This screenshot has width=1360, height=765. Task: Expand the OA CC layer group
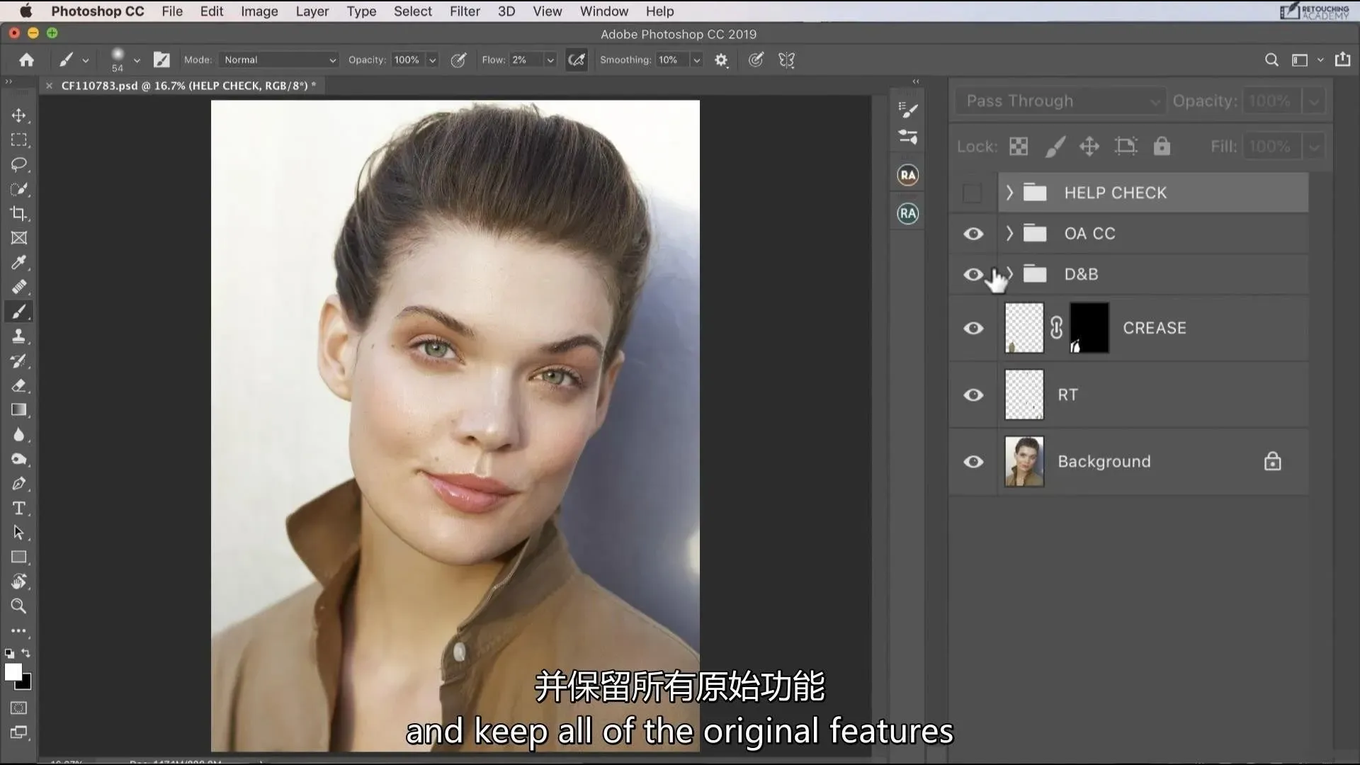pos(1009,233)
